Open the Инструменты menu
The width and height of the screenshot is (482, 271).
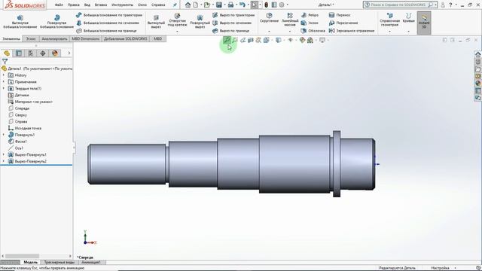tap(122, 5)
